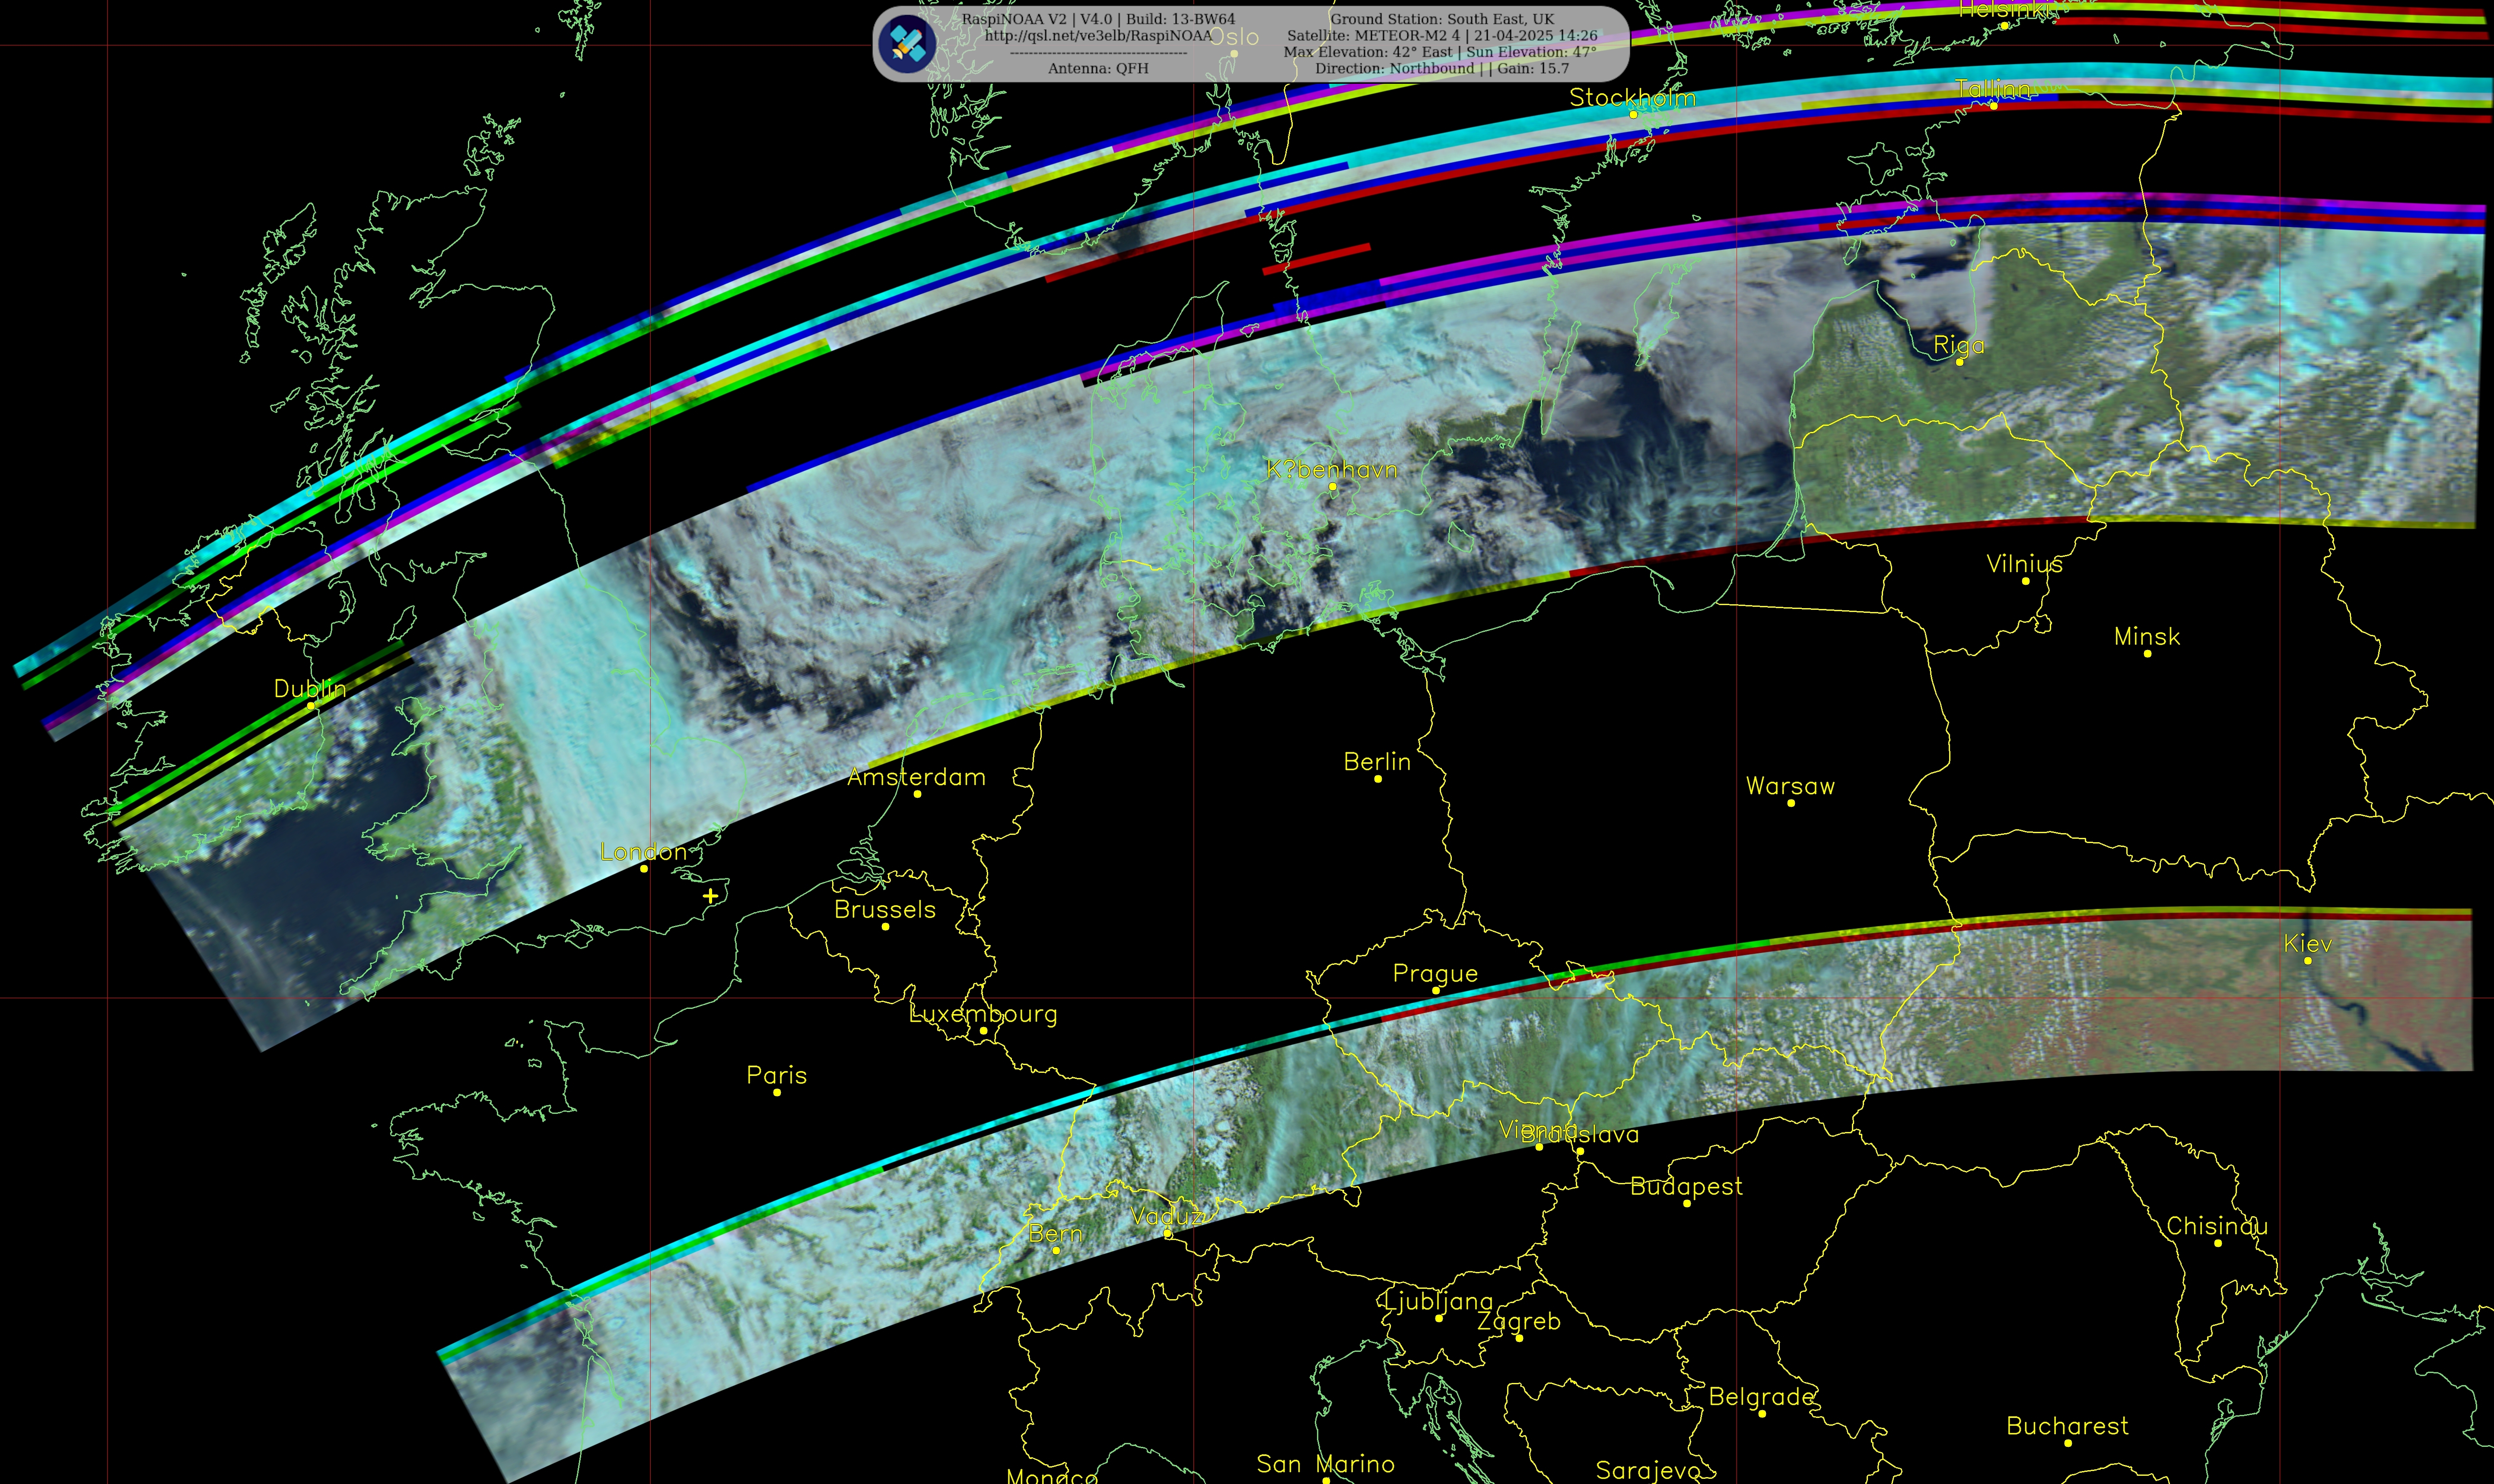Click the Vaduz city label
This screenshot has width=2494, height=1484.
click(1167, 1217)
